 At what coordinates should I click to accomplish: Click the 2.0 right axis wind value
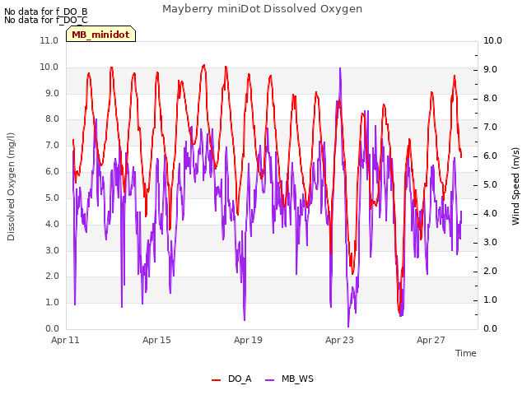[490, 271]
